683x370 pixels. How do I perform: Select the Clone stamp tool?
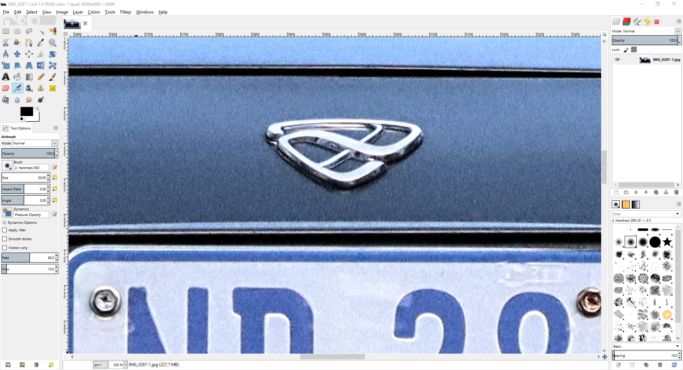coord(41,88)
